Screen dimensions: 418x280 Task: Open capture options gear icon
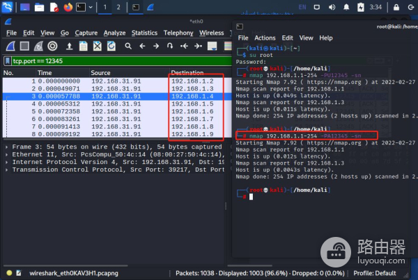[52, 46]
